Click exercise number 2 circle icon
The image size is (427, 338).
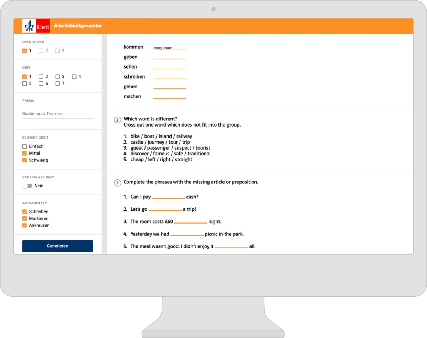[117, 120]
